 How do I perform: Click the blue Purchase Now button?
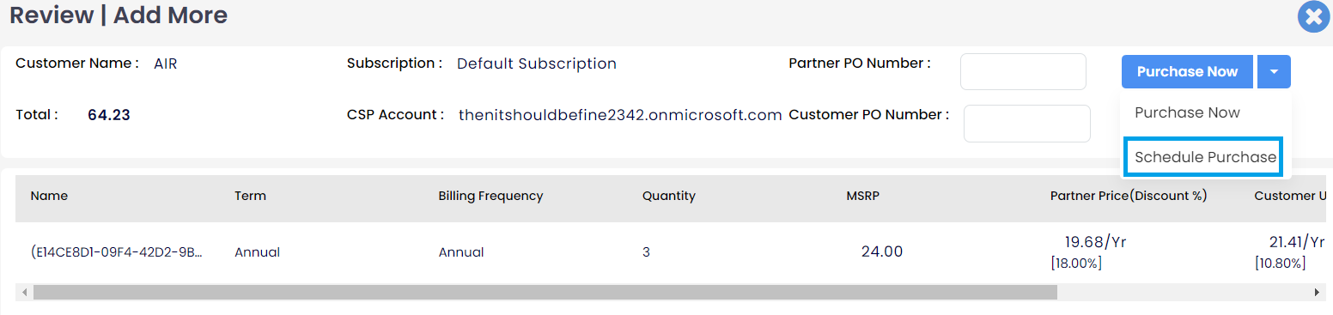pos(1187,72)
